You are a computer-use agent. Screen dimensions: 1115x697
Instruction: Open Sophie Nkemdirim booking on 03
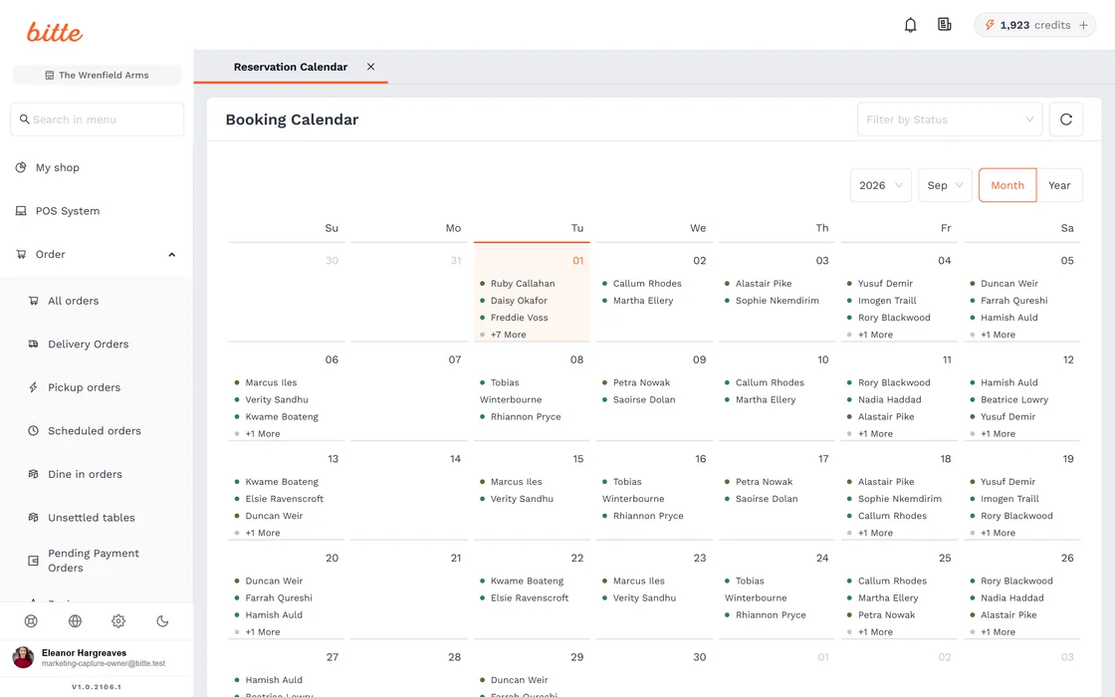(x=778, y=300)
